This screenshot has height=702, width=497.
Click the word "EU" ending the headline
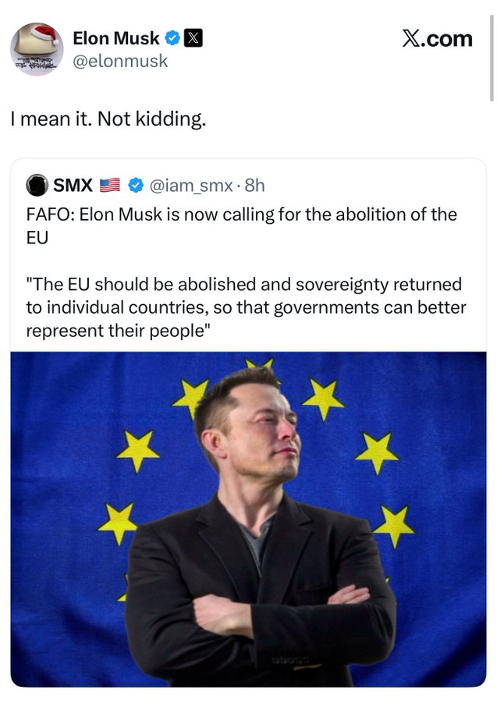(x=37, y=237)
